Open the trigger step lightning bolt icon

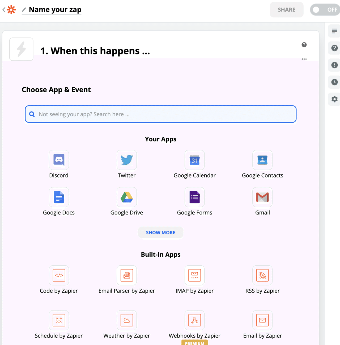[21, 49]
